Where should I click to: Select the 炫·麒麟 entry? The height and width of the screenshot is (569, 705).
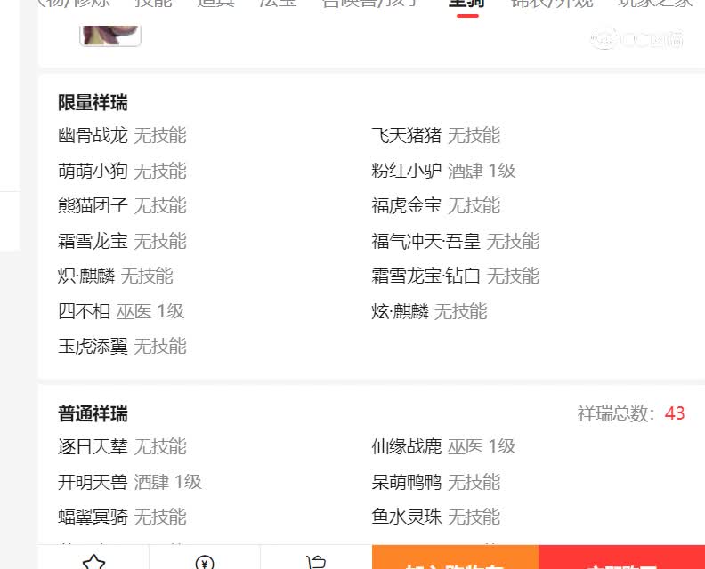click(x=401, y=311)
